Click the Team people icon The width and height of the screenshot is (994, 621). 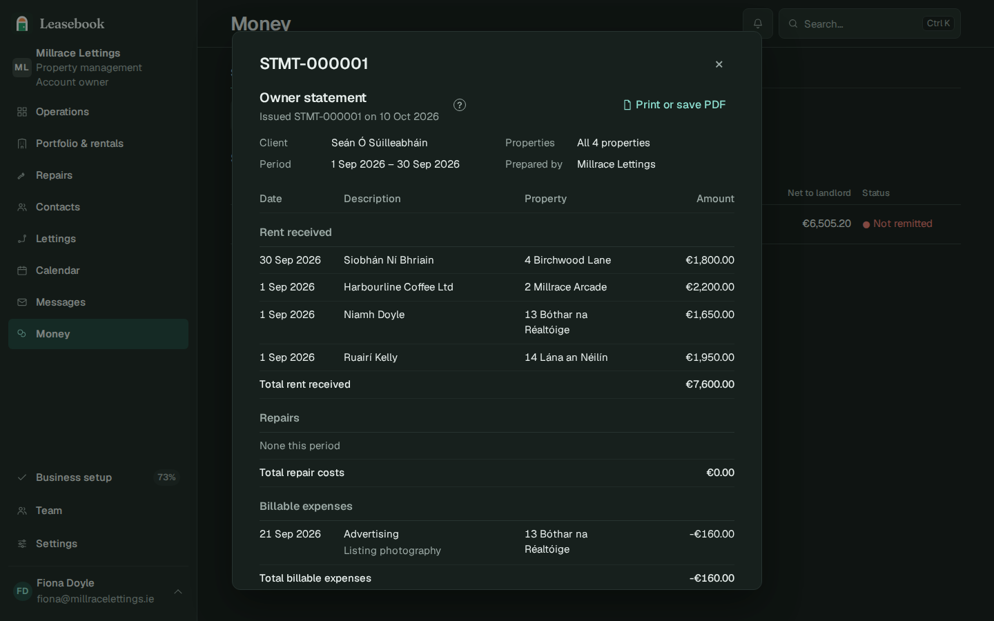point(22,511)
